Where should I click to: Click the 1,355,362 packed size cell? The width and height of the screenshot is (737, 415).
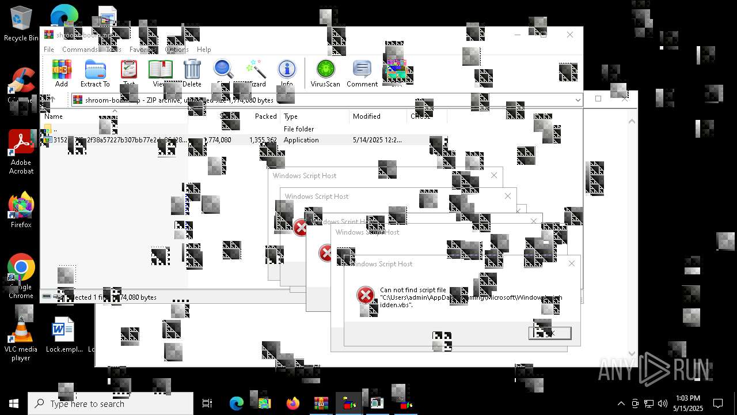click(263, 140)
